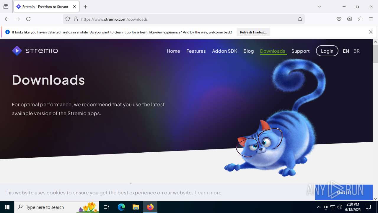Click the scrollbar up arrow
This screenshot has height=213, width=378.
click(375, 42)
